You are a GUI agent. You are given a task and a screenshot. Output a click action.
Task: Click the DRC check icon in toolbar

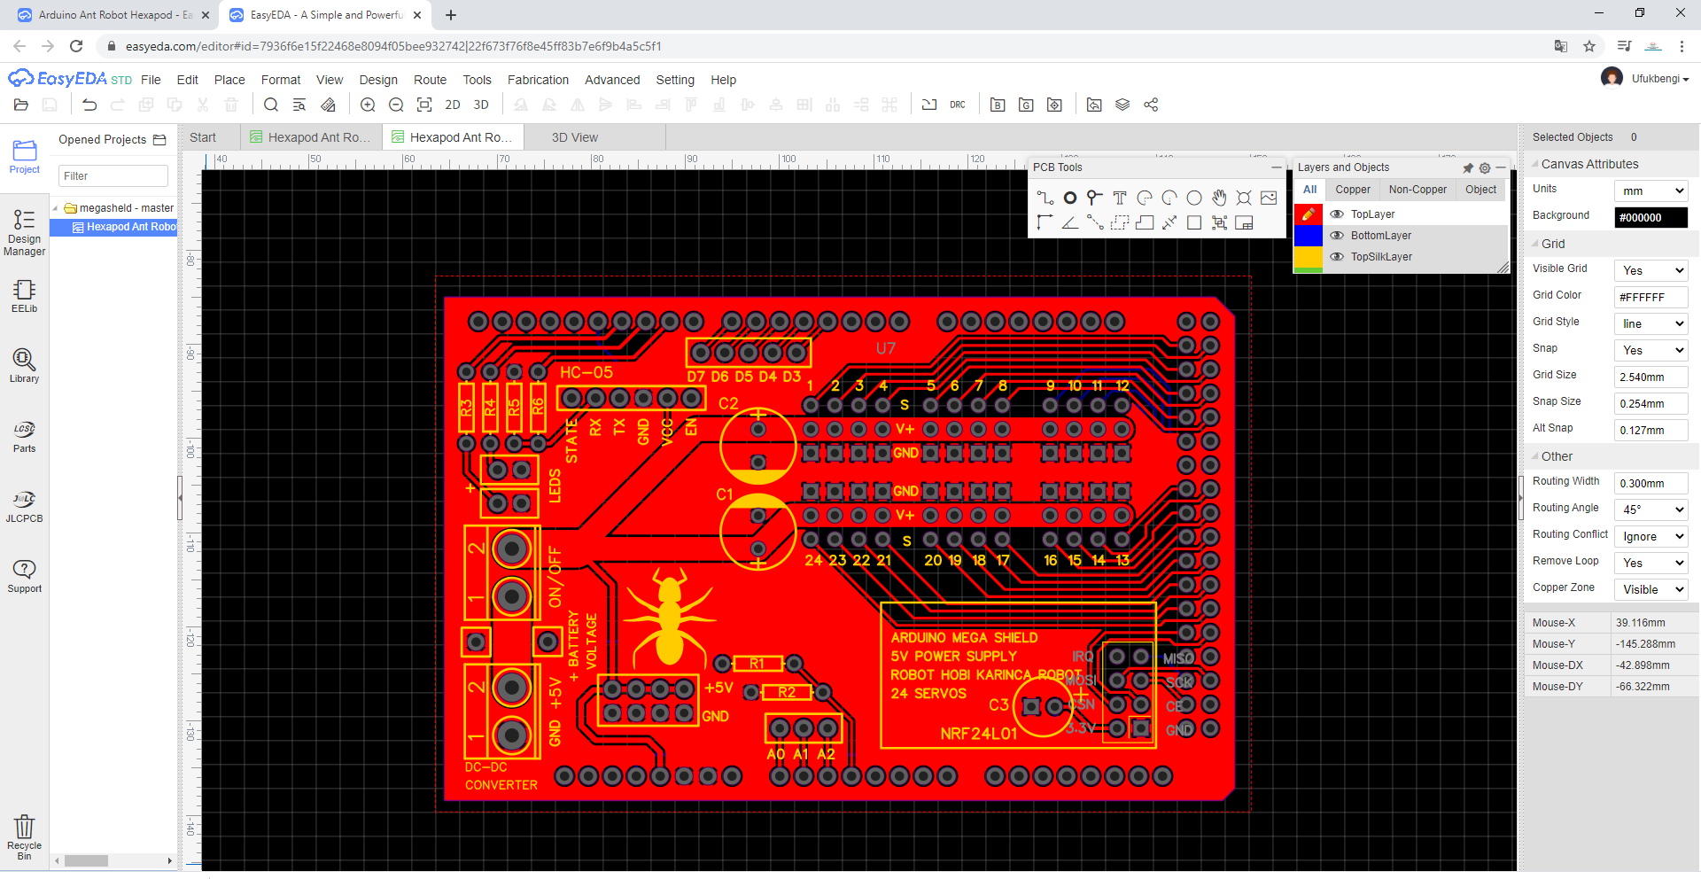point(958,105)
